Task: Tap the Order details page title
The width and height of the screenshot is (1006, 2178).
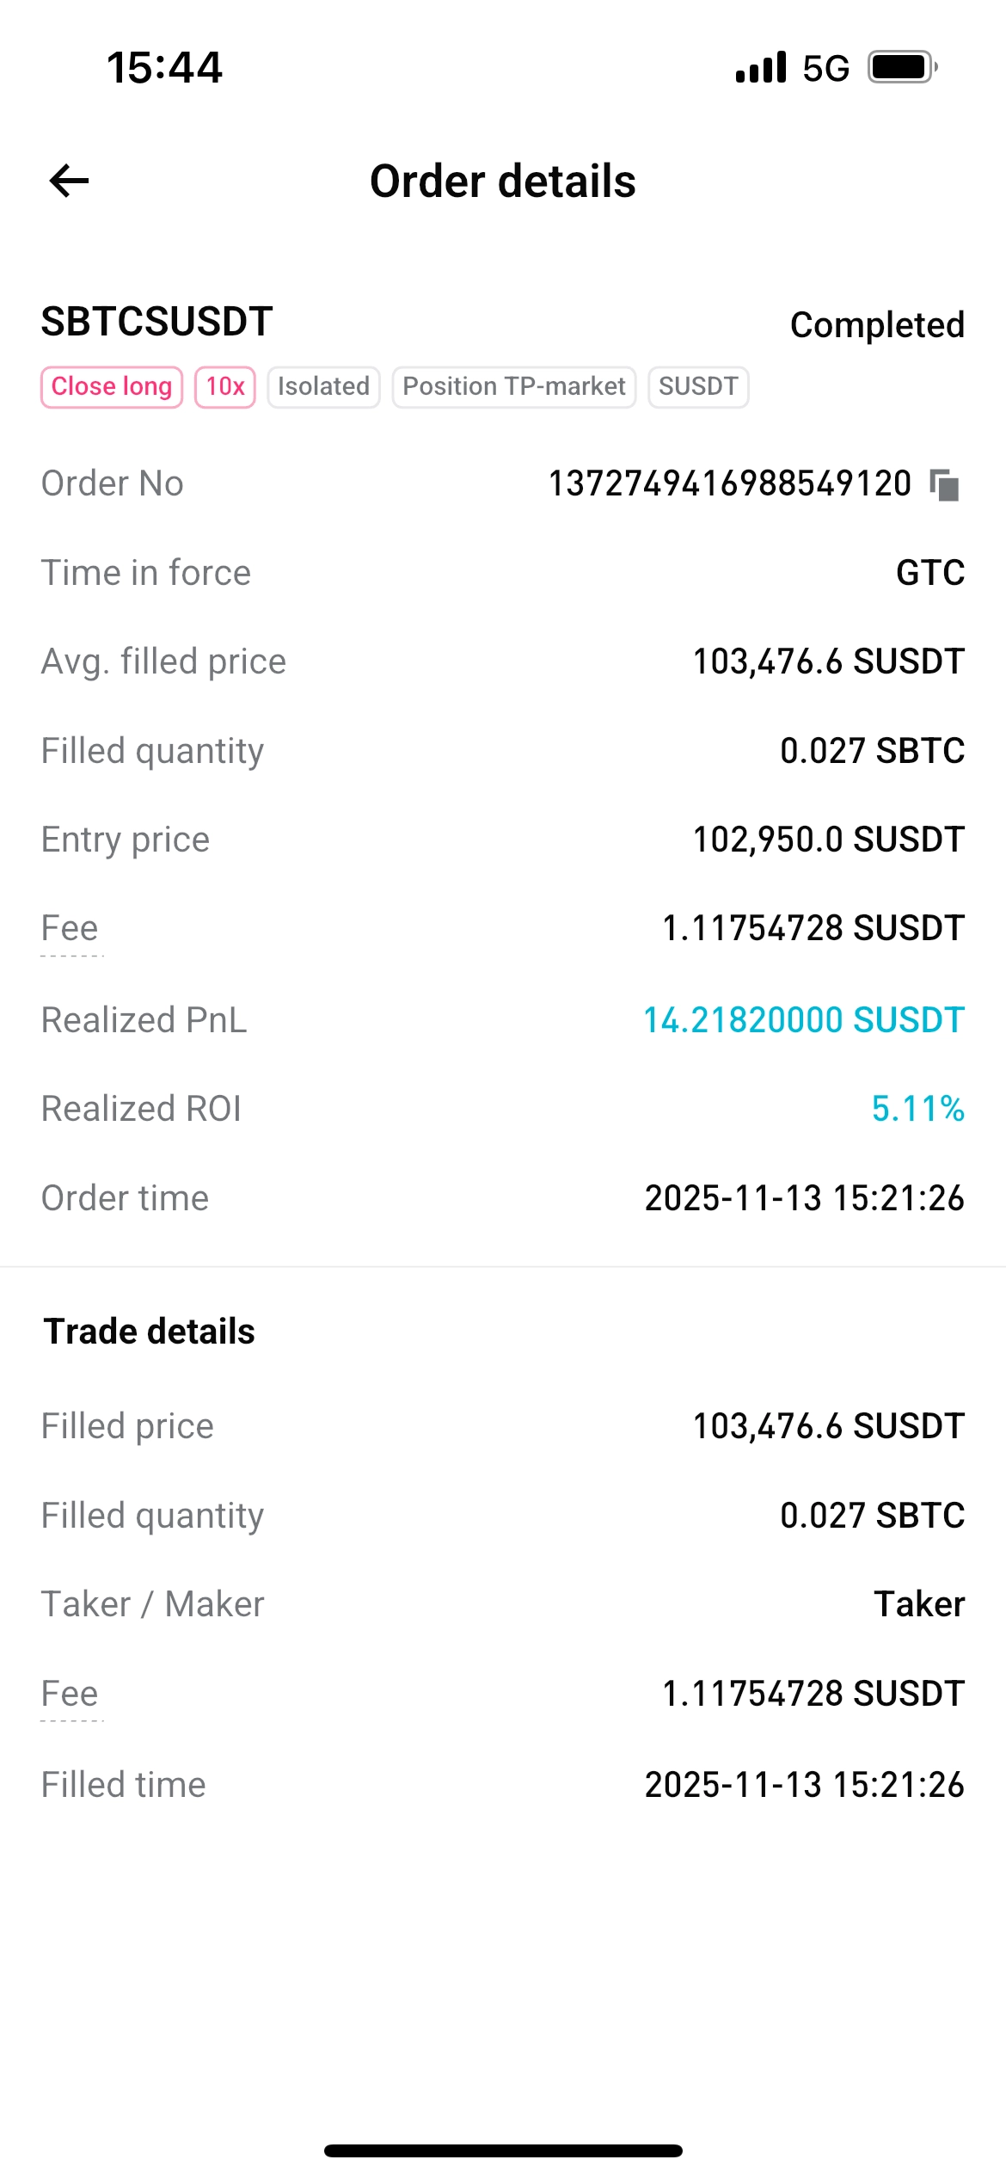Action: [x=503, y=181]
